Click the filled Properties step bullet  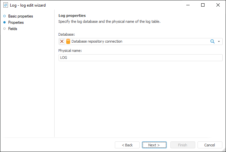coord(4,22)
